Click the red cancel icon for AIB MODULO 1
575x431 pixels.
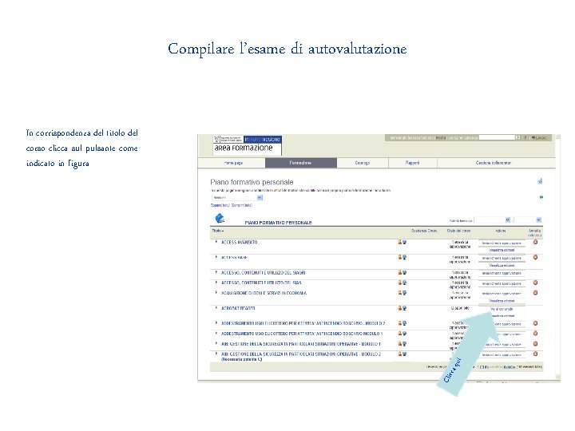(535, 344)
